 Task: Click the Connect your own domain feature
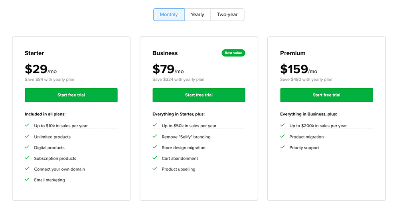click(59, 169)
